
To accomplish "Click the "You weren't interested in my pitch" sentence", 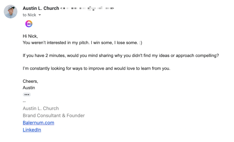I will 82,43.
